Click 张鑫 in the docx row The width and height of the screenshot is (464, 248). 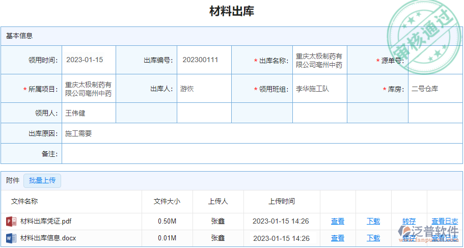[218, 238]
